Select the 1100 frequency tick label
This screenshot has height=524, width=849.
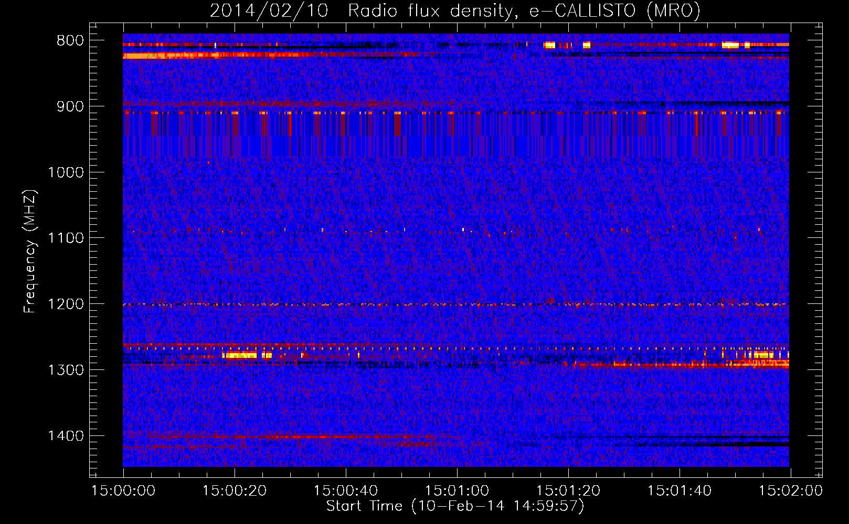point(66,238)
